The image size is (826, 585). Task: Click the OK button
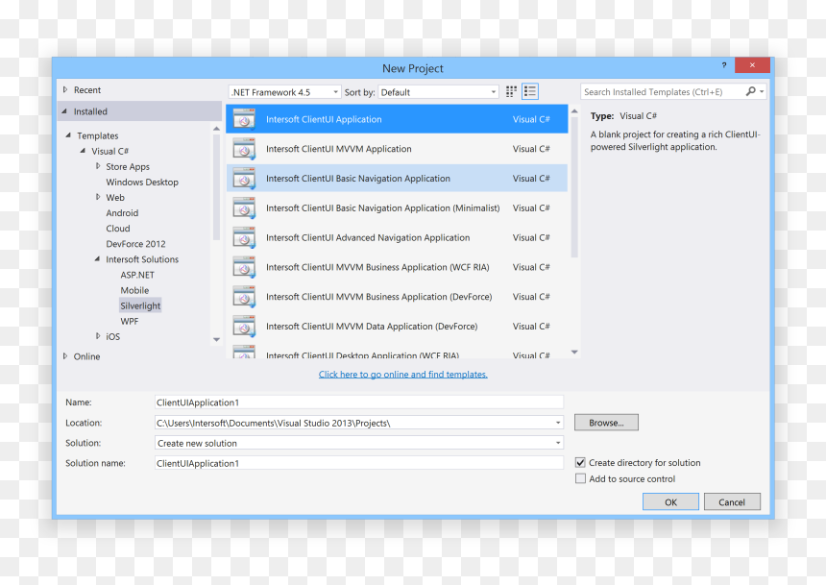point(670,501)
